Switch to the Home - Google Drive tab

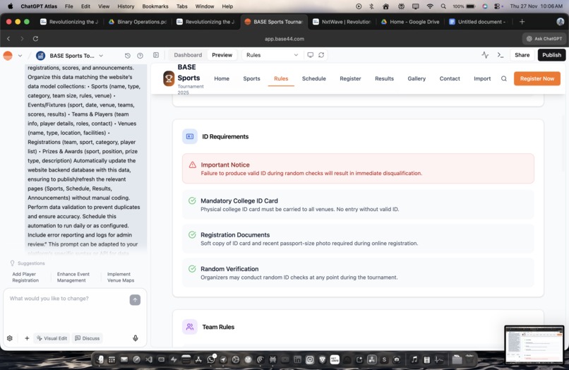tap(410, 22)
